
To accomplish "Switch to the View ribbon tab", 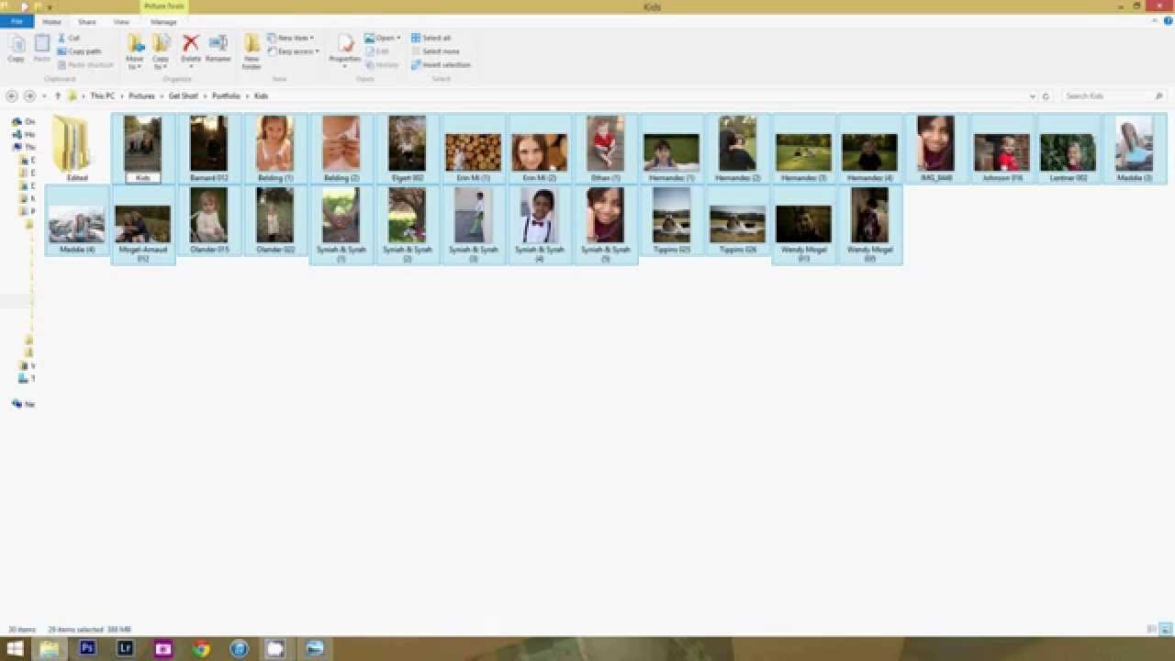I will 121,21.
